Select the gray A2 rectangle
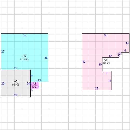 (x=16, y=83)
